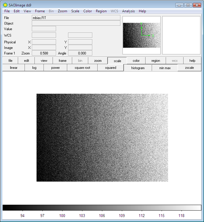204x222 pixels.
Task: Click the color button bar tab
Action: [136, 61]
